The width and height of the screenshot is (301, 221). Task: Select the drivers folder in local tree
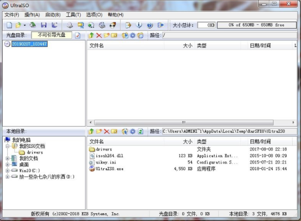(35, 152)
